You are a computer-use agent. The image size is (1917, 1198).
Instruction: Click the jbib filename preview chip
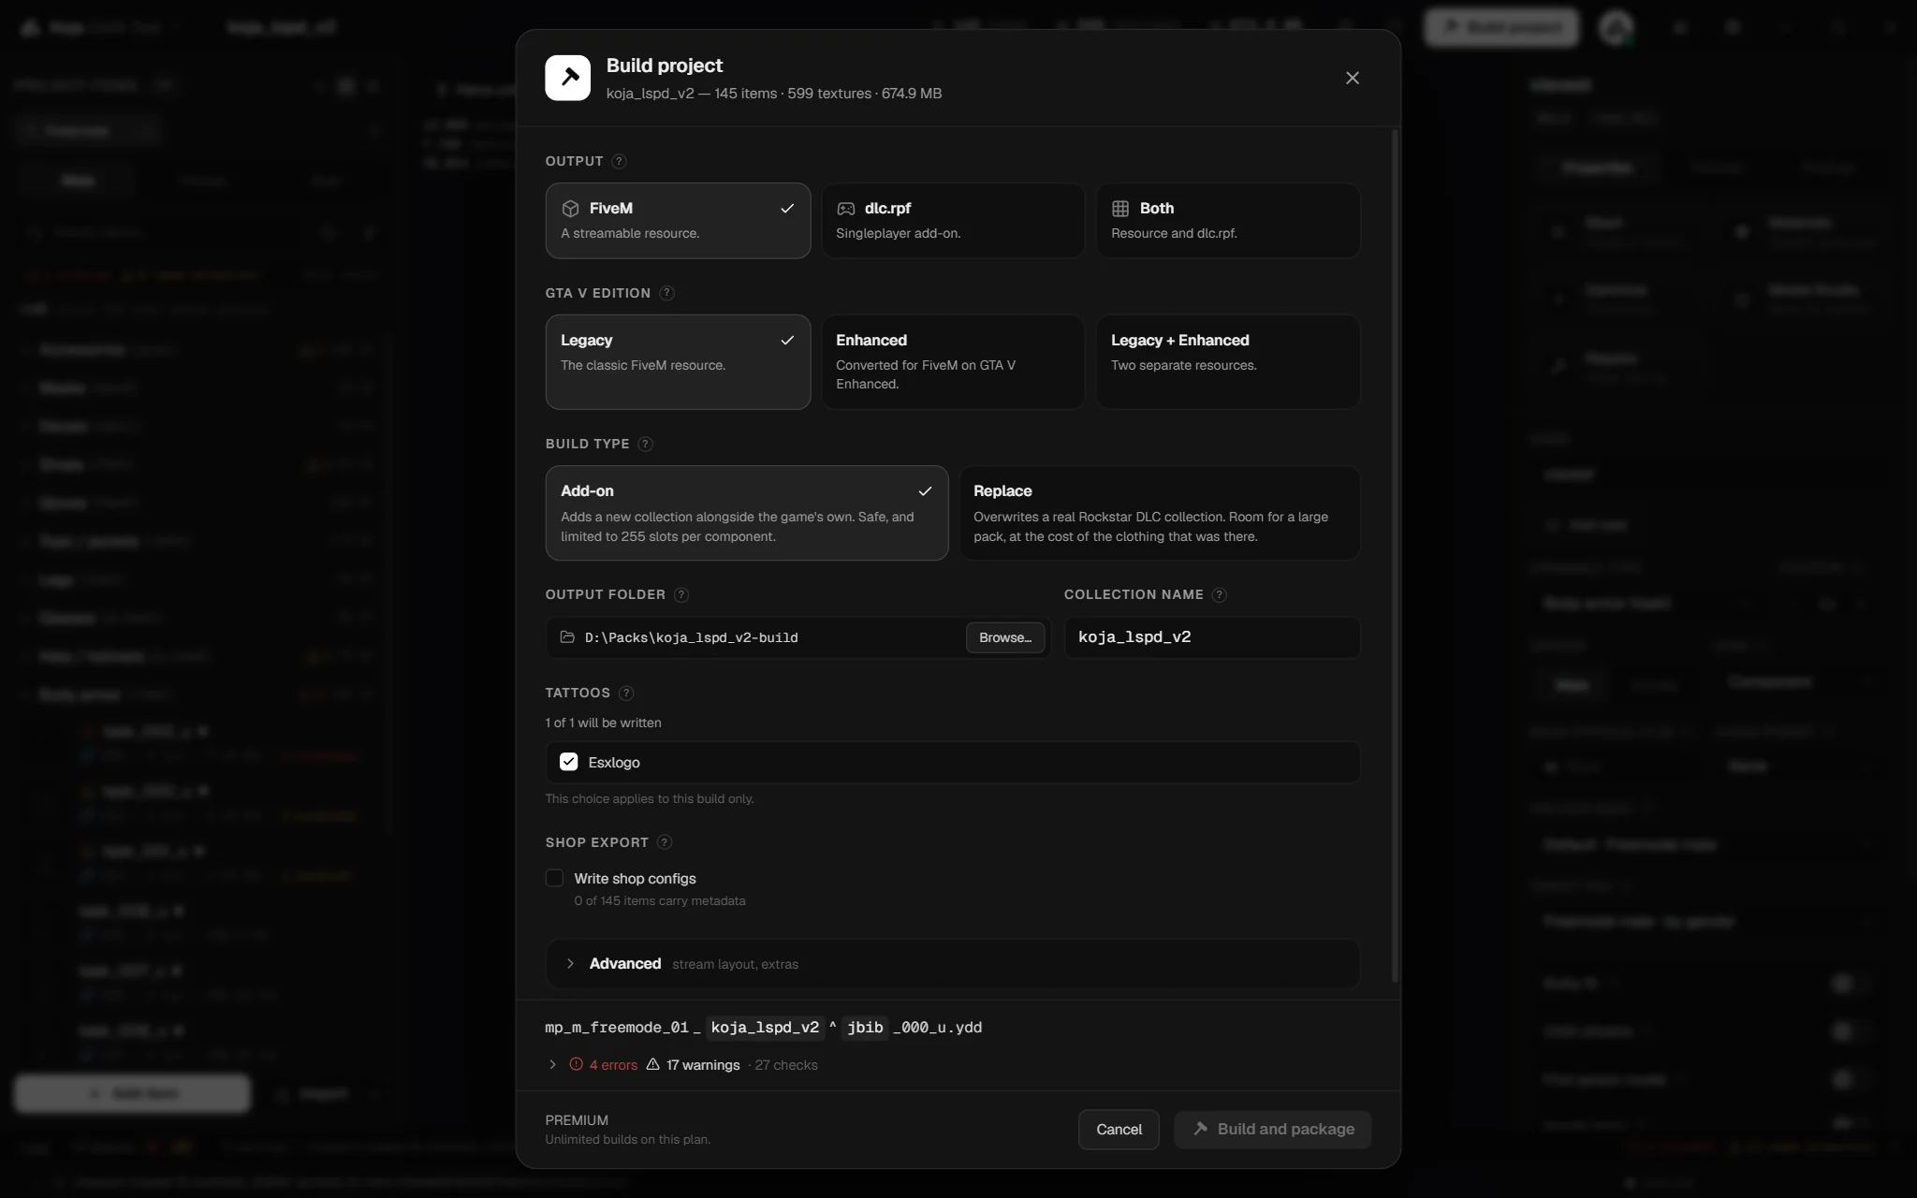point(865,1028)
